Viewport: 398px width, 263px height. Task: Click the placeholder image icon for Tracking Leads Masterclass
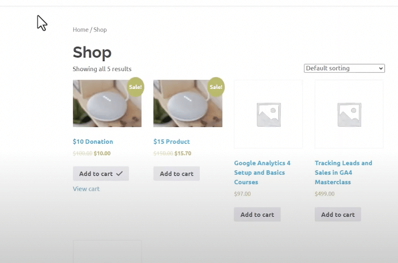(349, 114)
